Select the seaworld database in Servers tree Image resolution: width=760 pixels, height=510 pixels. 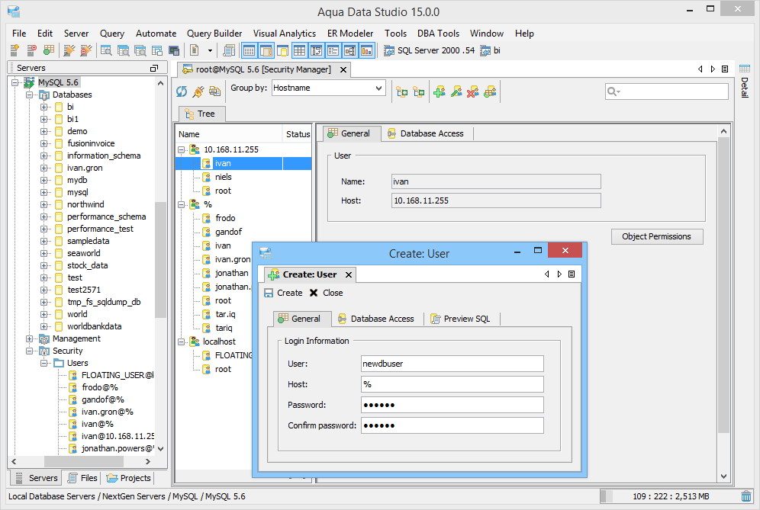tap(84, 253)
